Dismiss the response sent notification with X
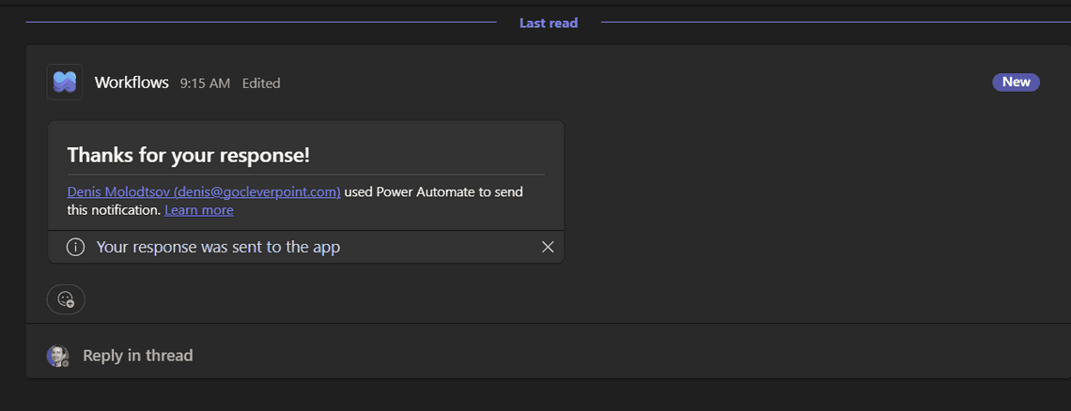Screen dimensions: 1071x411 coord(548,247)
